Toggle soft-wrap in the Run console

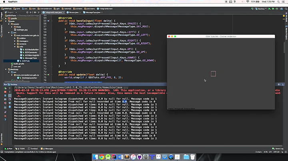10,96
